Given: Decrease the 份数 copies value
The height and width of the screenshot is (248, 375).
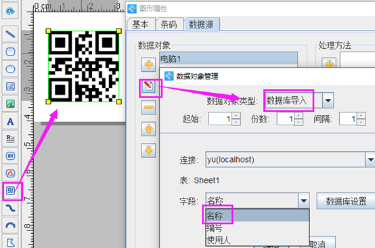Looking at the screenshot, I should pos(299,122).
